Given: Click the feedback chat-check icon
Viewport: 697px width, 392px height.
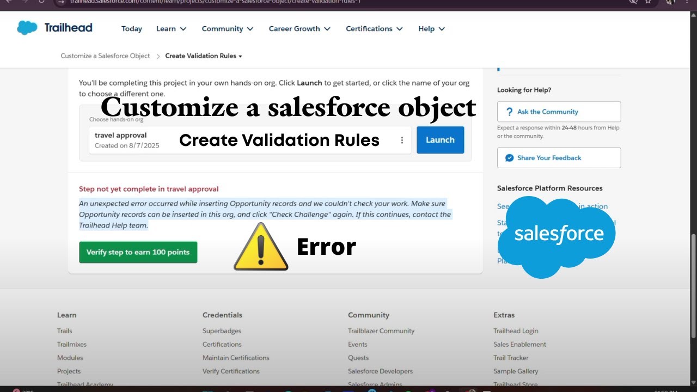Looking at the screenshot, I should pos(509,158).
